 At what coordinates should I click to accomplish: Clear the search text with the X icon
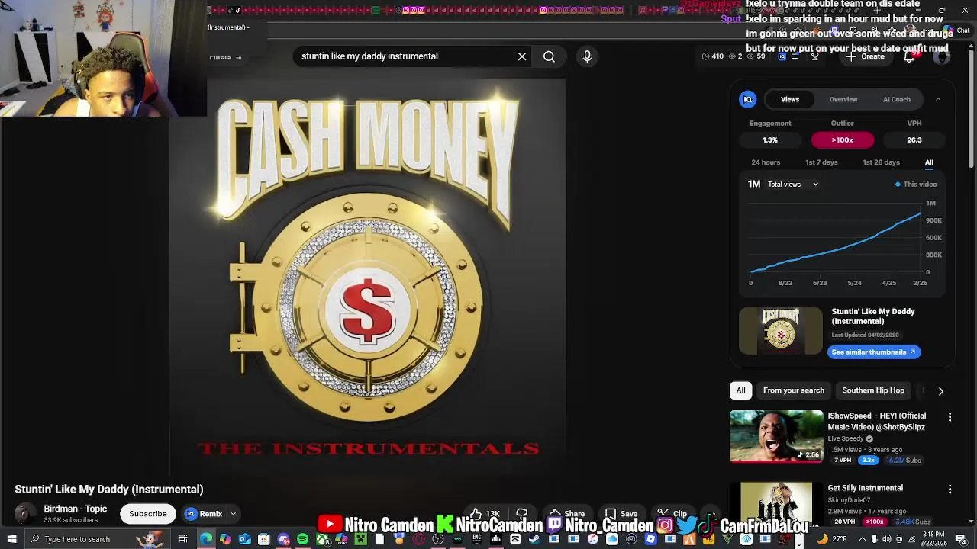click(x=522, y=56)
